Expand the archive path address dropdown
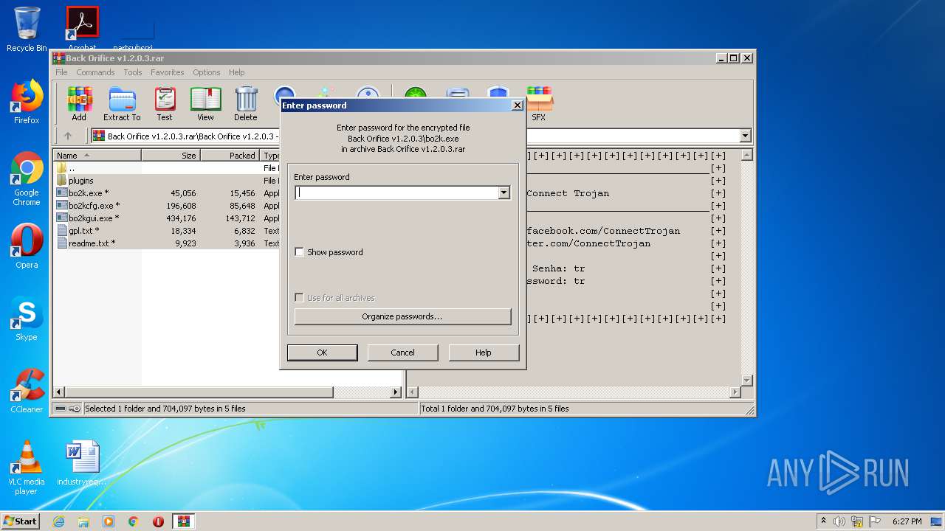945x531 pixels. pos(745,136)
